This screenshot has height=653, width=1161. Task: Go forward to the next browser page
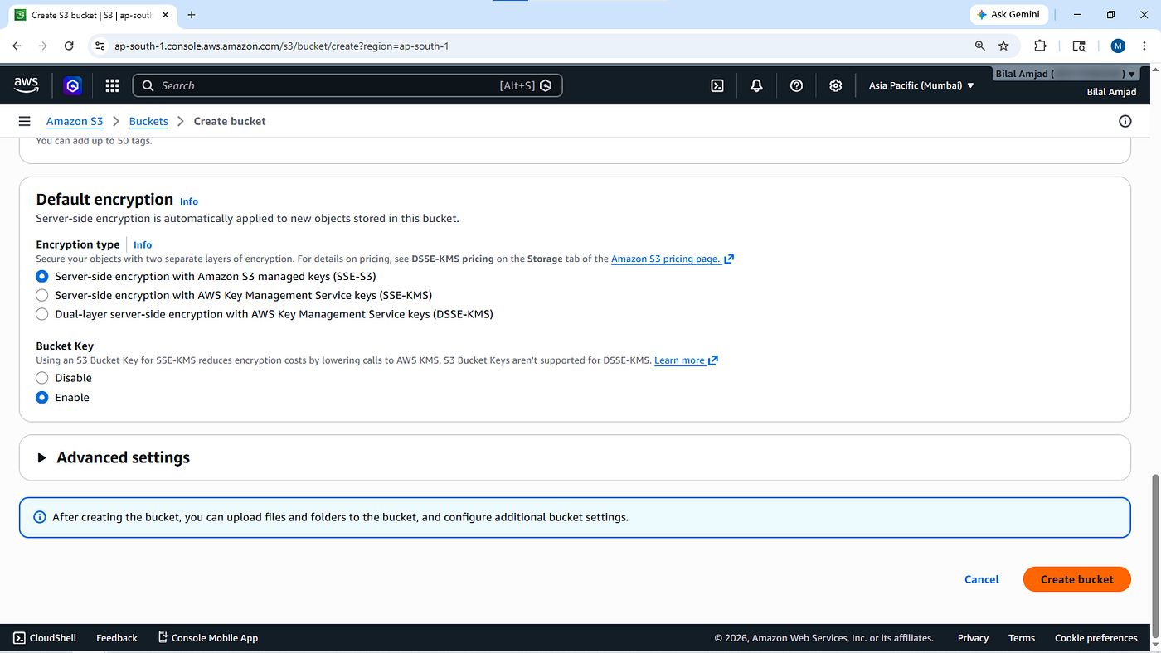click(43, 46)
